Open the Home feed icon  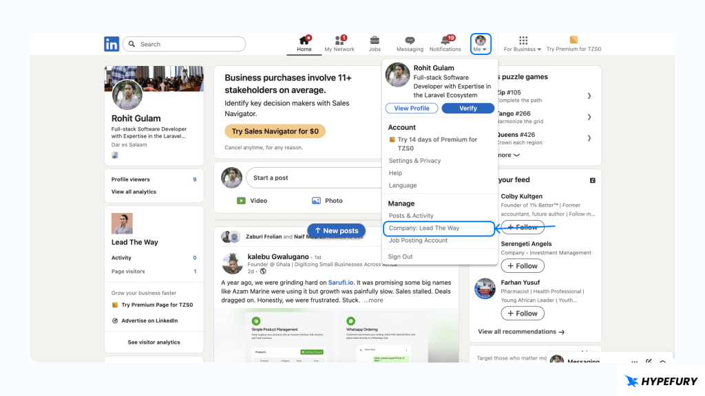pos(304,41)
